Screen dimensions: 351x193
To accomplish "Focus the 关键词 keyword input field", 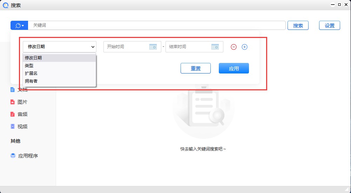I will click(156, 25).
